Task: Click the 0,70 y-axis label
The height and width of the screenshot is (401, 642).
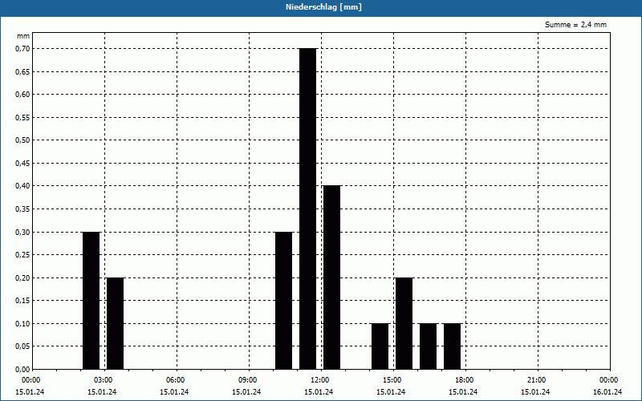Action: (22, 49)
